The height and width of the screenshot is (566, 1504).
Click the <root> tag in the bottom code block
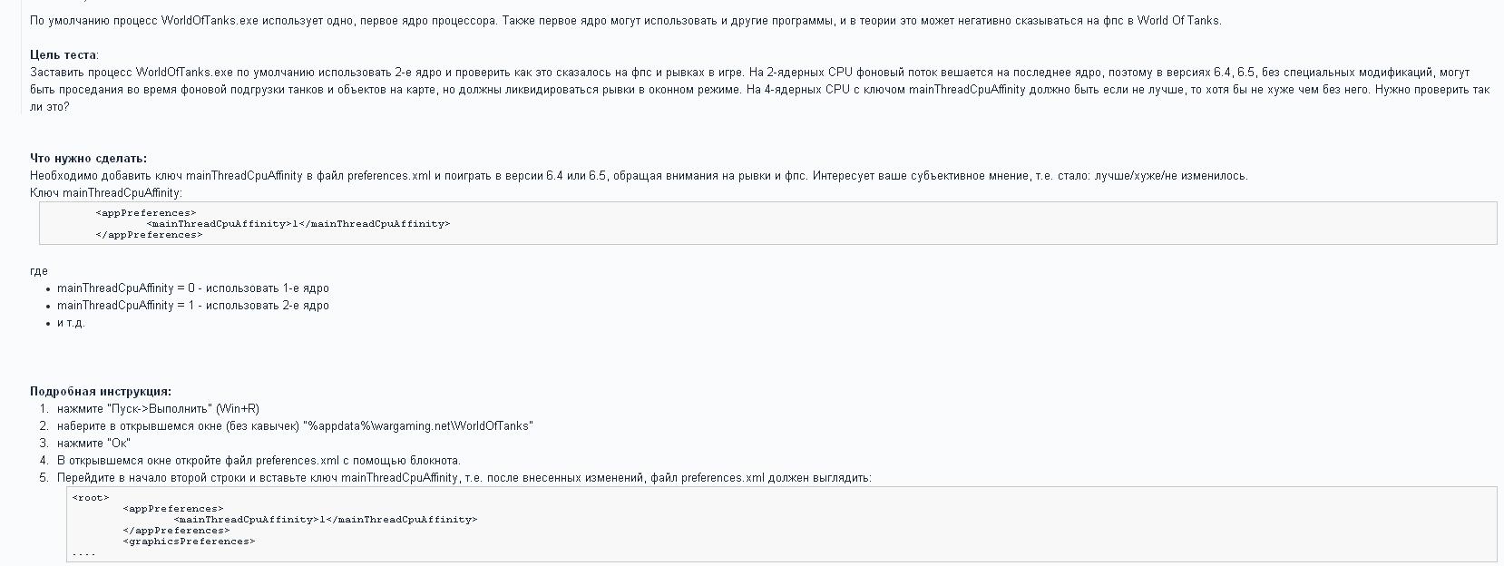[x=91, y=498]
